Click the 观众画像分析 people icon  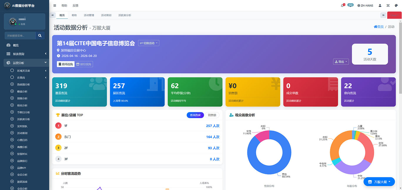point(231,115)
